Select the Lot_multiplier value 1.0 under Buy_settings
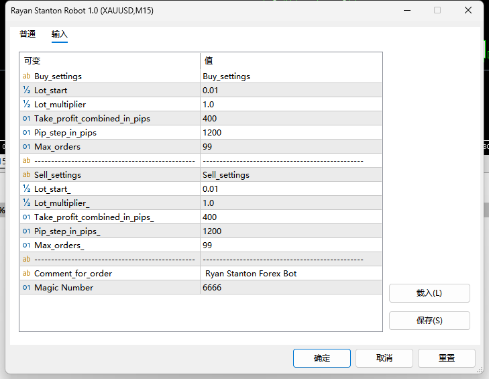 (209, 104)
